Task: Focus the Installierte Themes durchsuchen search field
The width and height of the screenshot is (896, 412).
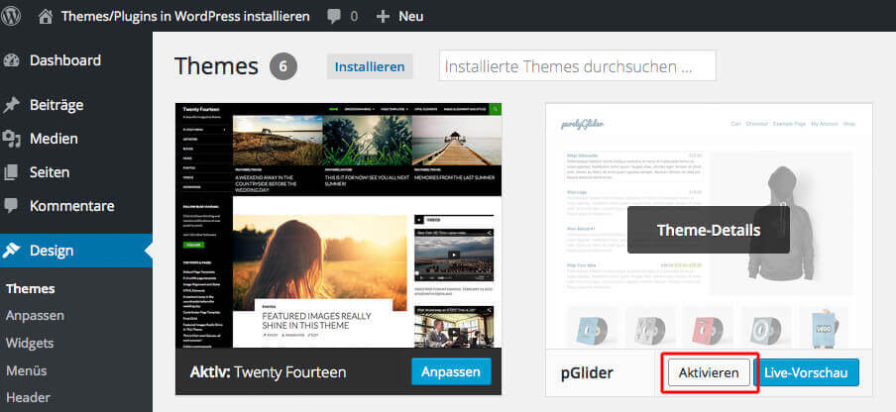Action: click(x=577, y=66)
